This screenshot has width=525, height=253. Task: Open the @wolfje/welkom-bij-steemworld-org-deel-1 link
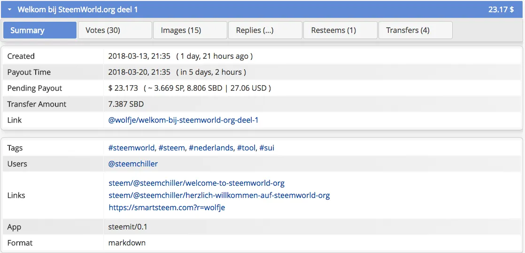coord(183,120)
